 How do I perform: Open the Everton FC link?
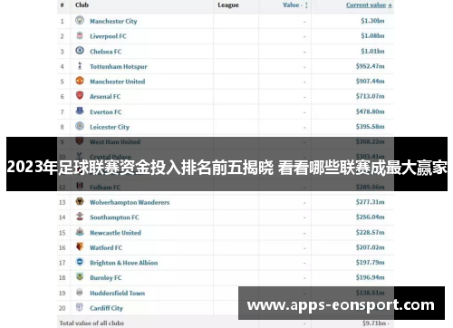pyautogui.click(x=105, y=111)
